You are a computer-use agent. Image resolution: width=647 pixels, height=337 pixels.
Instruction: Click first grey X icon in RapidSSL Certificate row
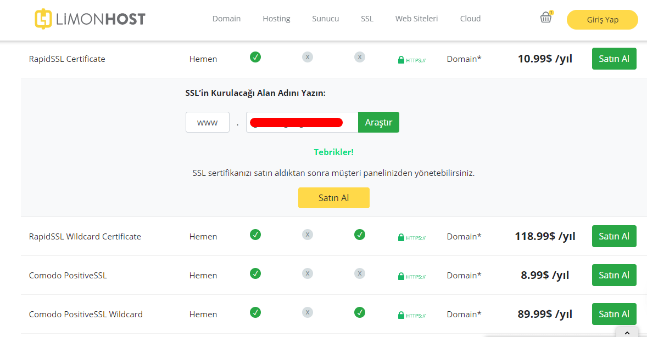pyautogui.click(x=308, y=57)
